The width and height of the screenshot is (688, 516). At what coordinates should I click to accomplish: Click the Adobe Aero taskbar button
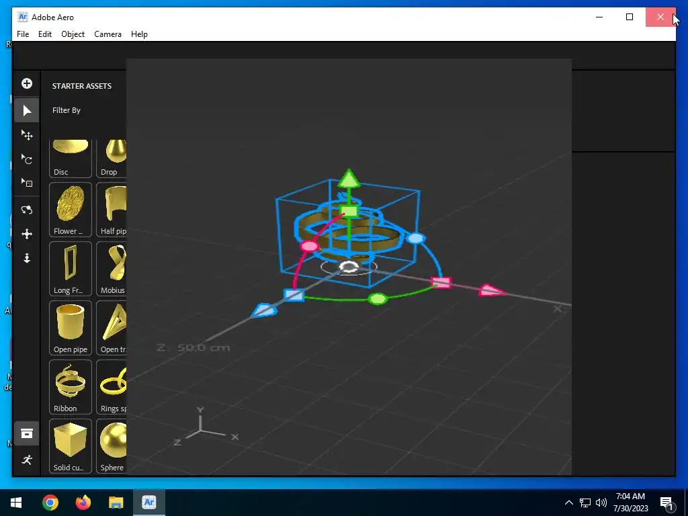coord(149,503)
